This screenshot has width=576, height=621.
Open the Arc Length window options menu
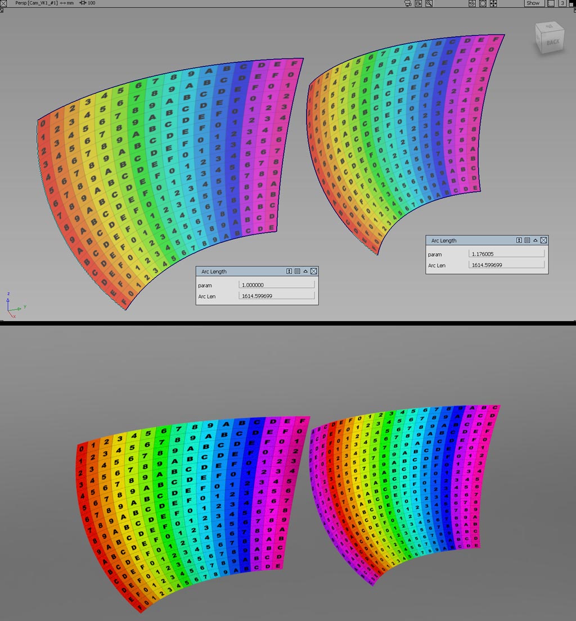click(297, 271)
